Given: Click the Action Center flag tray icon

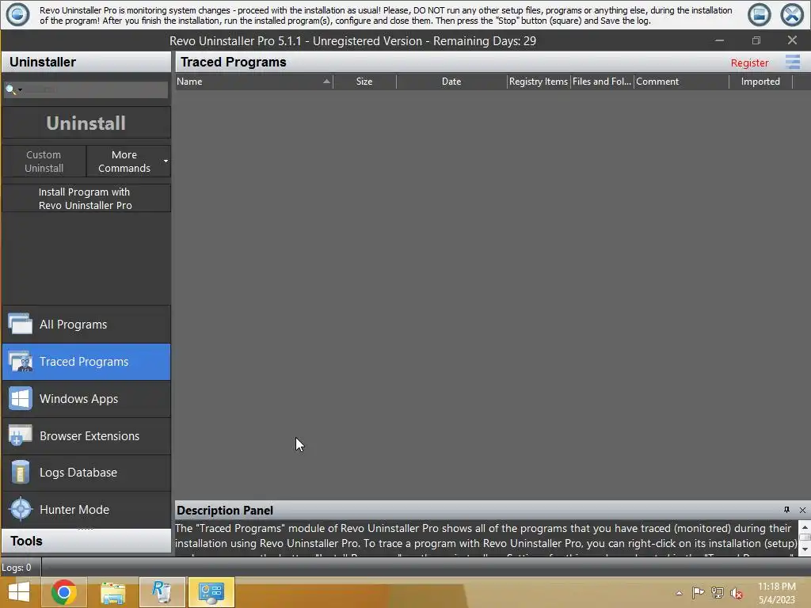Looking at the screenshot, I should point(698,592).
